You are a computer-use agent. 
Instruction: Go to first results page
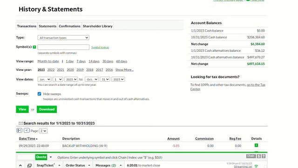[20, 131]
